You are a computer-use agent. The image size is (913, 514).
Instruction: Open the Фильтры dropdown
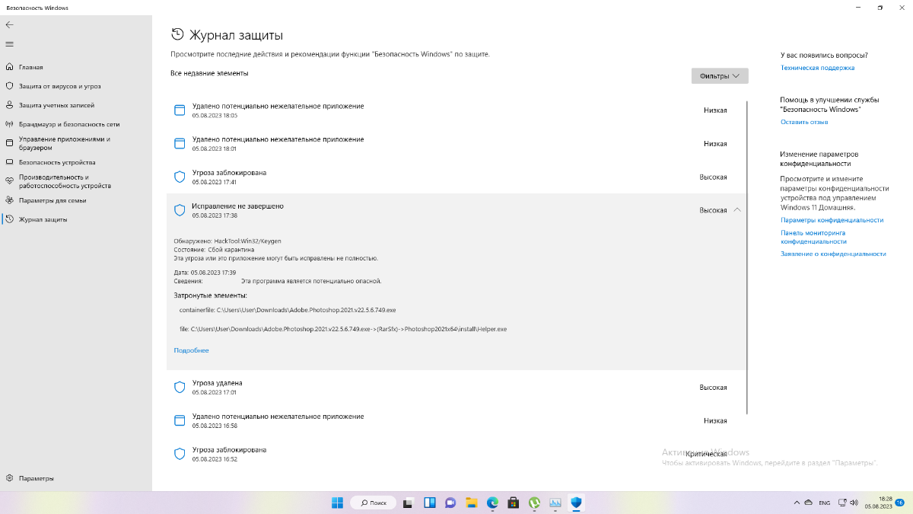pos(720,76)
